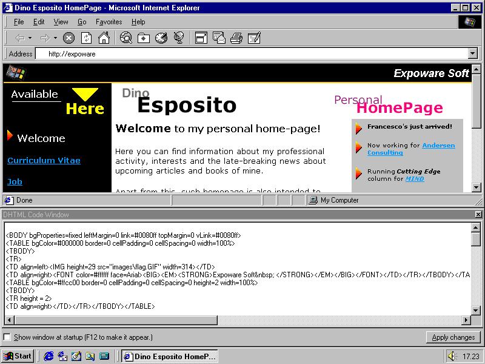Open the Back button history dropdown arrow
The height and width of the screenshot is (364, 485).
[30, 38]
